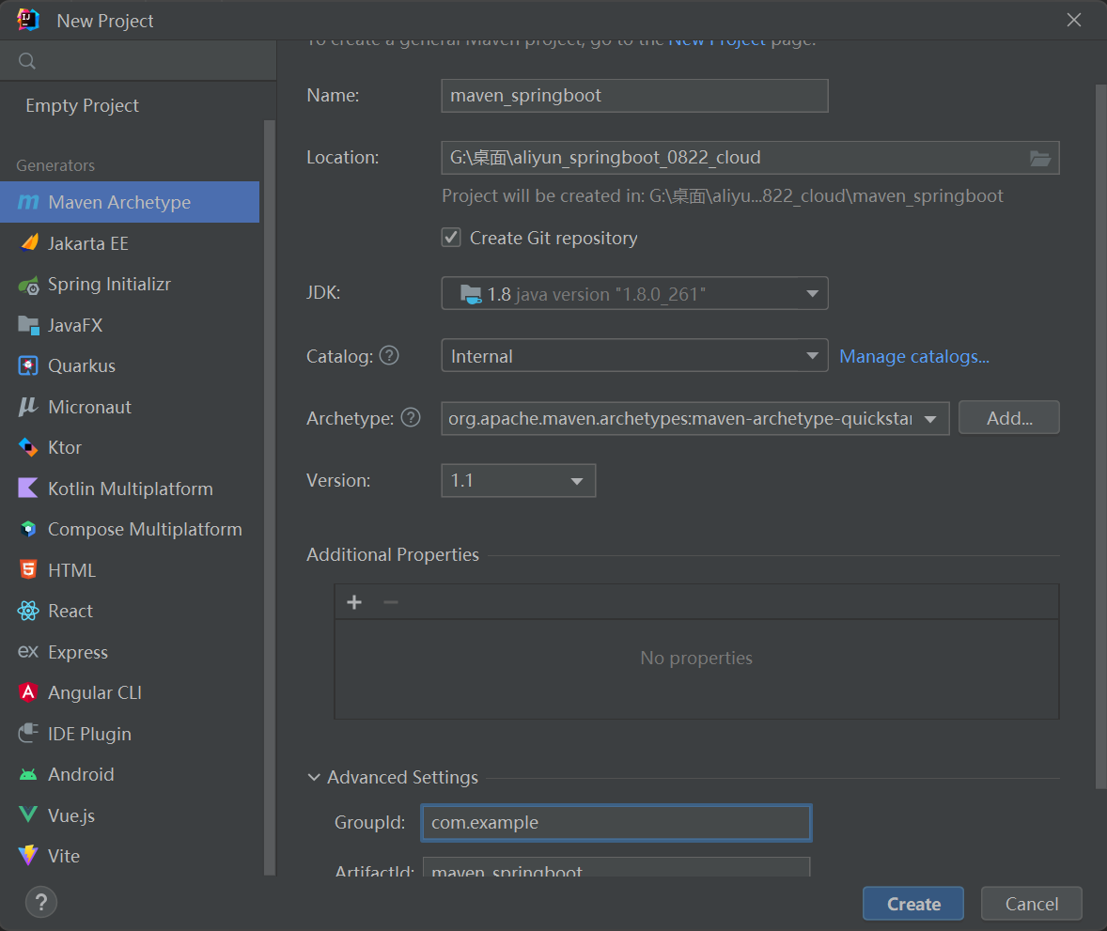Click the Ktor diamond icon

pyautogui.click(x=28, y=447)
